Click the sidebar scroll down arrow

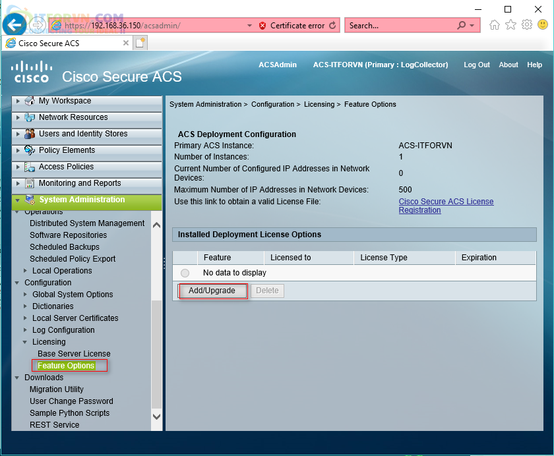click(156, 416)
